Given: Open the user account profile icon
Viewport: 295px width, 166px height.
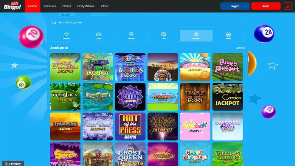Looking at the screenshot, I should [288, 6].
